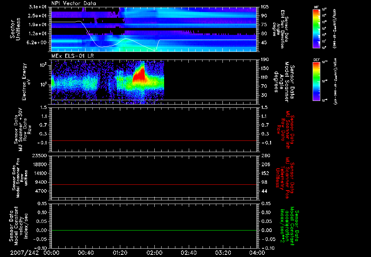Select the red high-flux burst in ELS spectrogram
The width and height of the screenshot is (371, 257).
[x=139, y=75]
